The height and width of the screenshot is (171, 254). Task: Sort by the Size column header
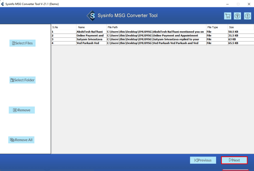click(x=241, y=27)
